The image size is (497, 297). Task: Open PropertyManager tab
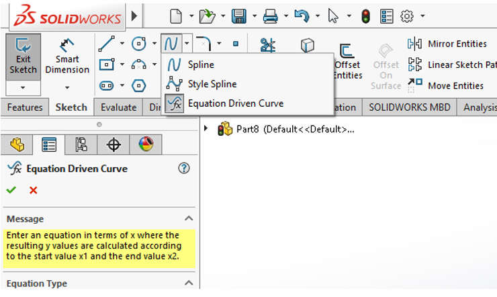click(x=49, y=145)
